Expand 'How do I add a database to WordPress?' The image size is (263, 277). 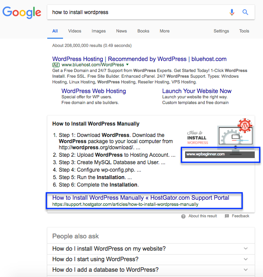[151, 270]
